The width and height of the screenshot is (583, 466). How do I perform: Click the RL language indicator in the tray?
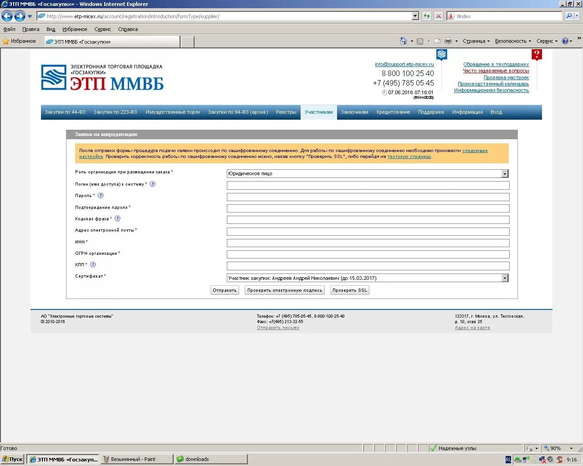(x=508, y=460)
